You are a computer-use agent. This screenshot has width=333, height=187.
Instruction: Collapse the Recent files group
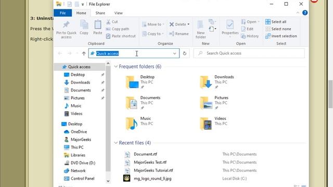[116, 143]
